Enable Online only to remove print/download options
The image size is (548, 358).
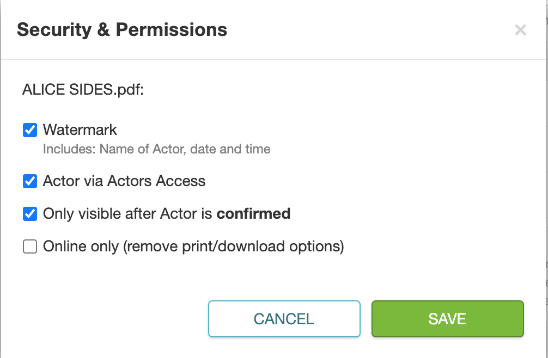31,246
